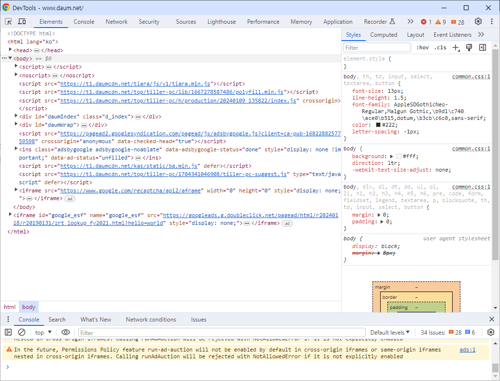Expand the google_esf iframe node
Image resolution: width=500 pixels, height=381 pixels.
(x=10, y=214)
